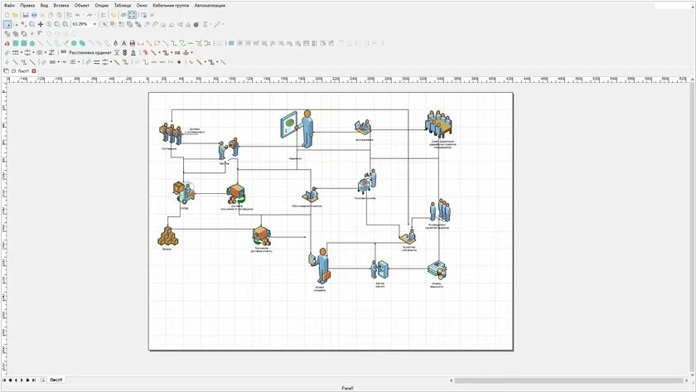The height and width of the screenshot is (392, 696).
Task: Open the Вставка menu
Action: 61,5
